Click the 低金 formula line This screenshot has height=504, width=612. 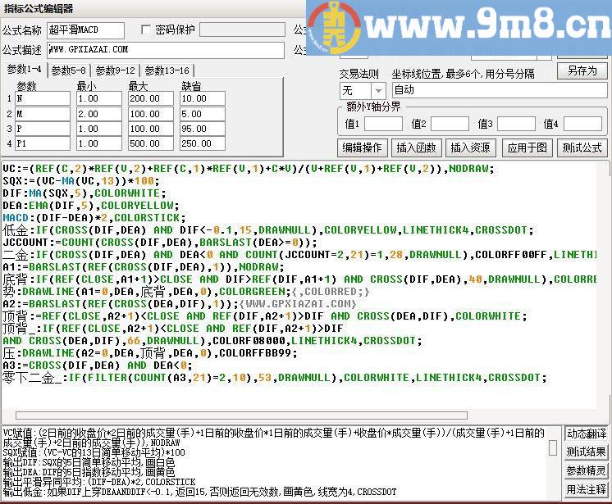[x=268, y=230]
